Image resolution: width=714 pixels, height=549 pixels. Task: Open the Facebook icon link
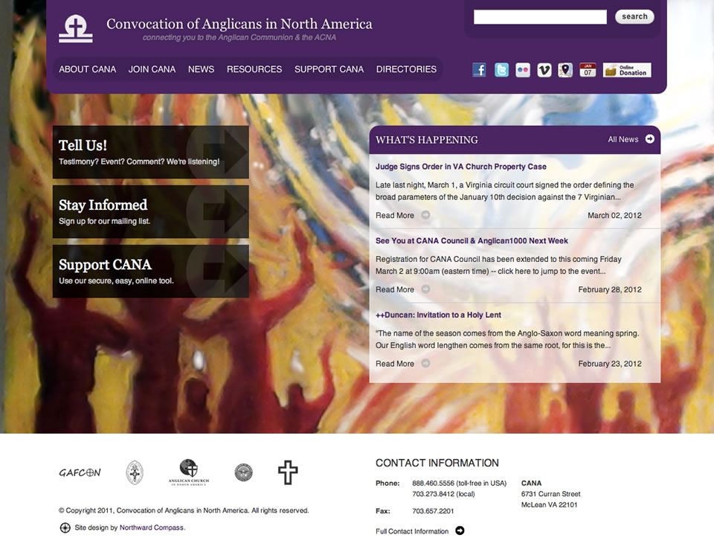coord(479,70)
